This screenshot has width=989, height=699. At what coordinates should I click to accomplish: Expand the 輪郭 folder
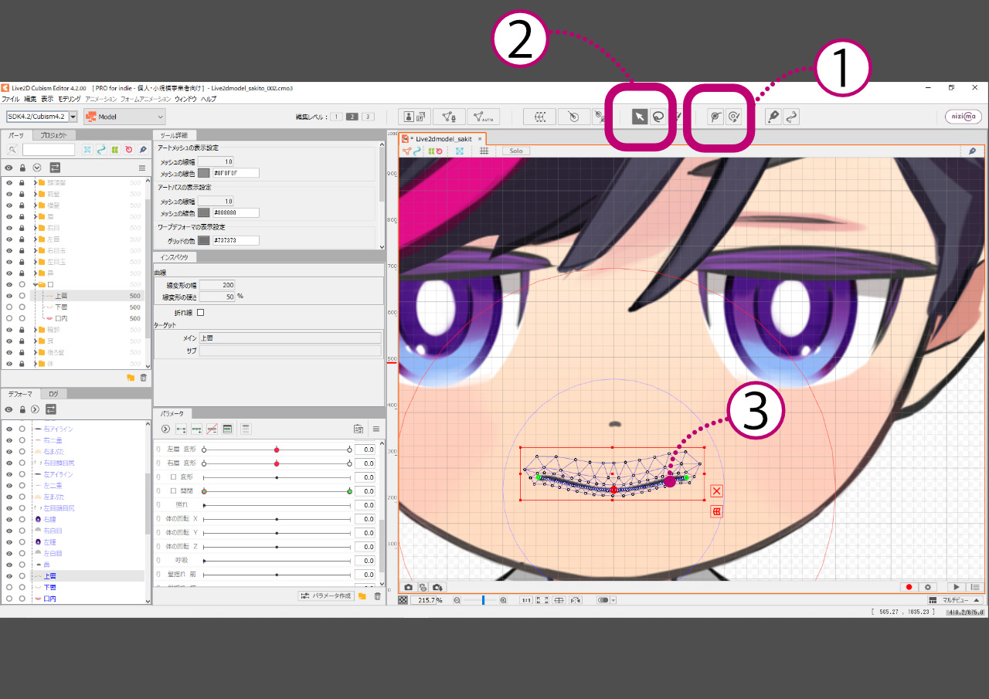coord(36,330)
